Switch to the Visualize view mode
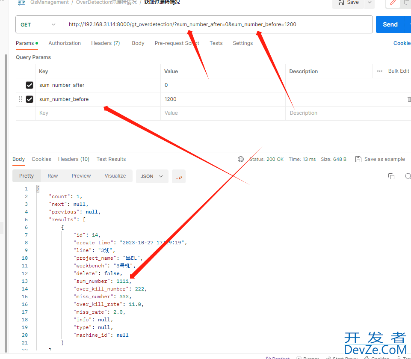The width and height of the screenshot is (411, 359). point(115,176)
